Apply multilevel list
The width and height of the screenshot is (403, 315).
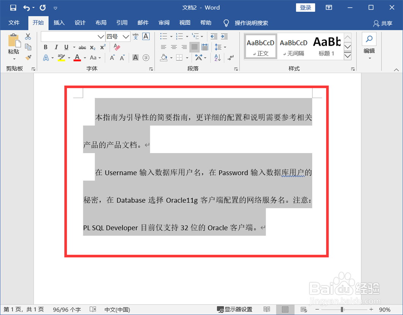195,36
